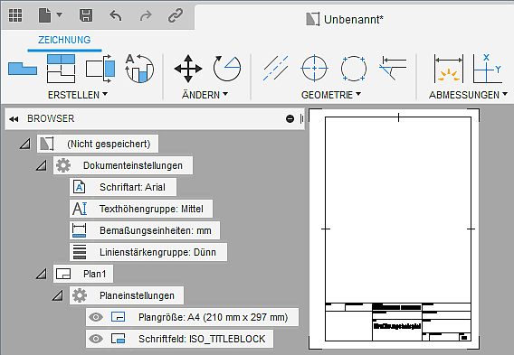Viewport: 514px width, 355px height.
Task: Select the Move tool icon
Action: (x=188, y=69)
